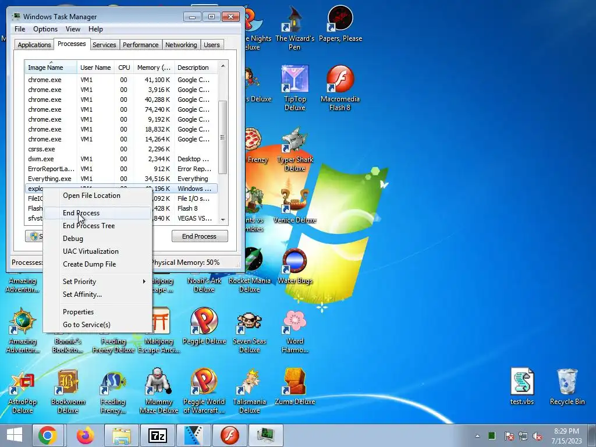Open Task Manager Options menu
Viewport: 596px width, 447px height.
(x=45, y=29)
